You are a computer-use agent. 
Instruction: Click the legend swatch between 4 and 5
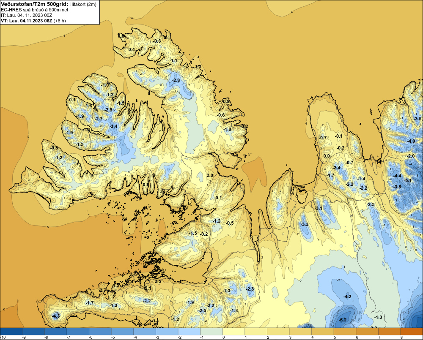pos(323,332)
